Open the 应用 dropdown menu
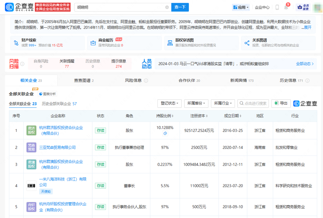Image resolution: width=323 pixels, height=218 pixels. pos(241,7)
